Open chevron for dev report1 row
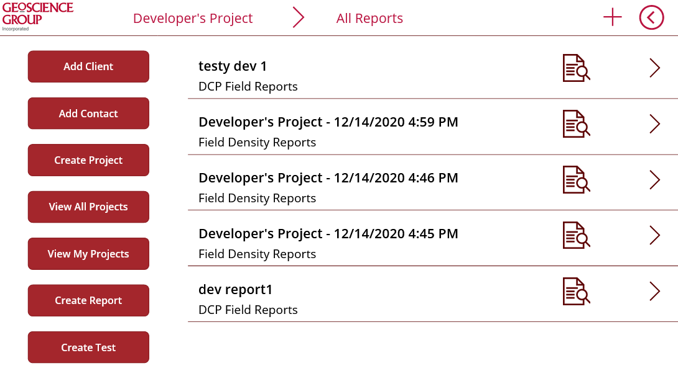 [654, 291]
